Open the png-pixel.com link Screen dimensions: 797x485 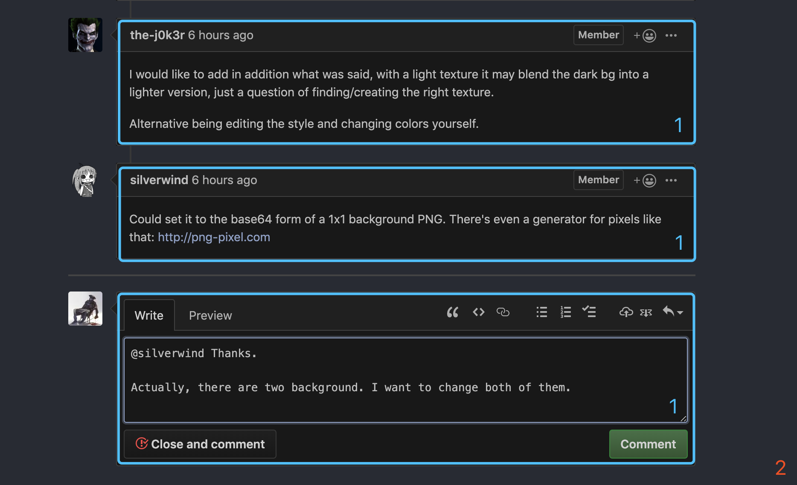(214, 237)
